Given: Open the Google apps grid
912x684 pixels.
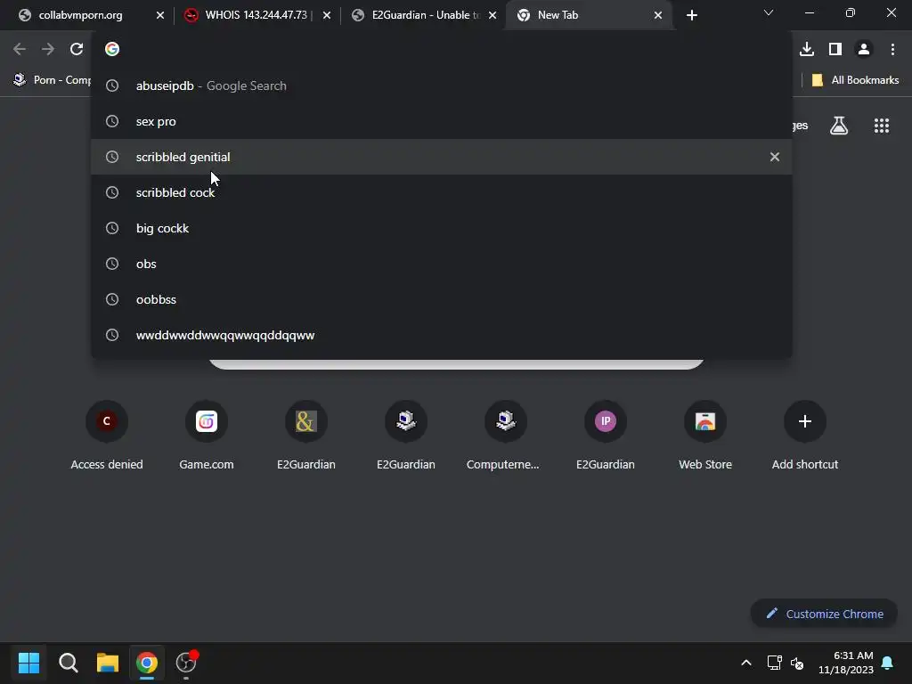Looking at the screenshot, I should pyautogui.click(x=882, y=126).
